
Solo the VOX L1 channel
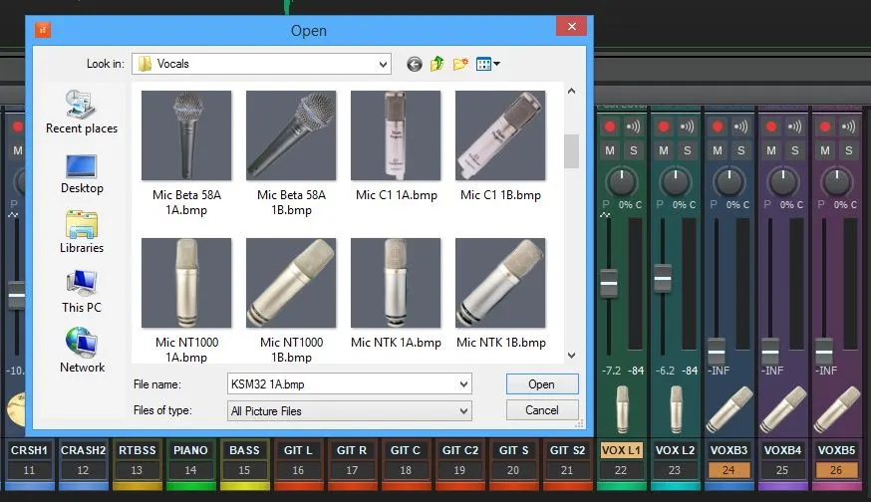[x=633, y=150]
